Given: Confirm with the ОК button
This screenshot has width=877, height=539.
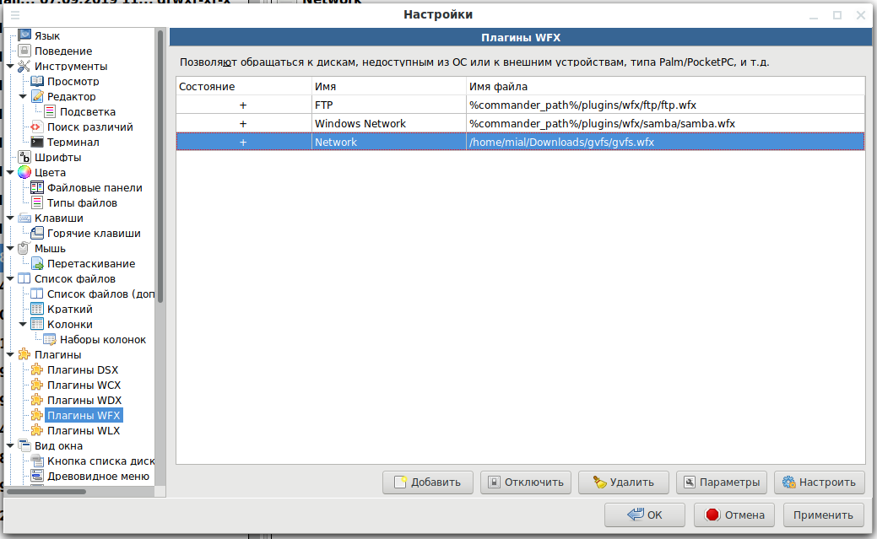Looking at the screenshot, I should 645,515.
